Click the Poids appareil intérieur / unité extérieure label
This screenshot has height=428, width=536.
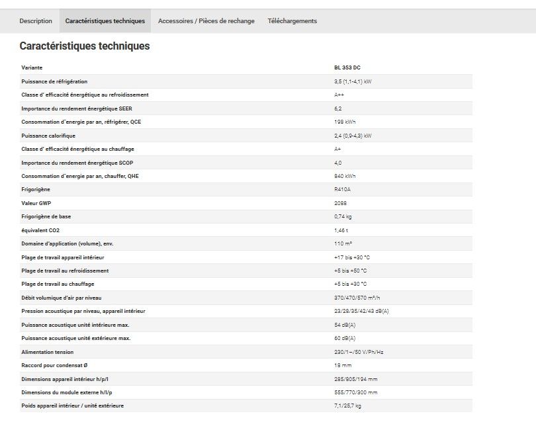click(72, 406)
